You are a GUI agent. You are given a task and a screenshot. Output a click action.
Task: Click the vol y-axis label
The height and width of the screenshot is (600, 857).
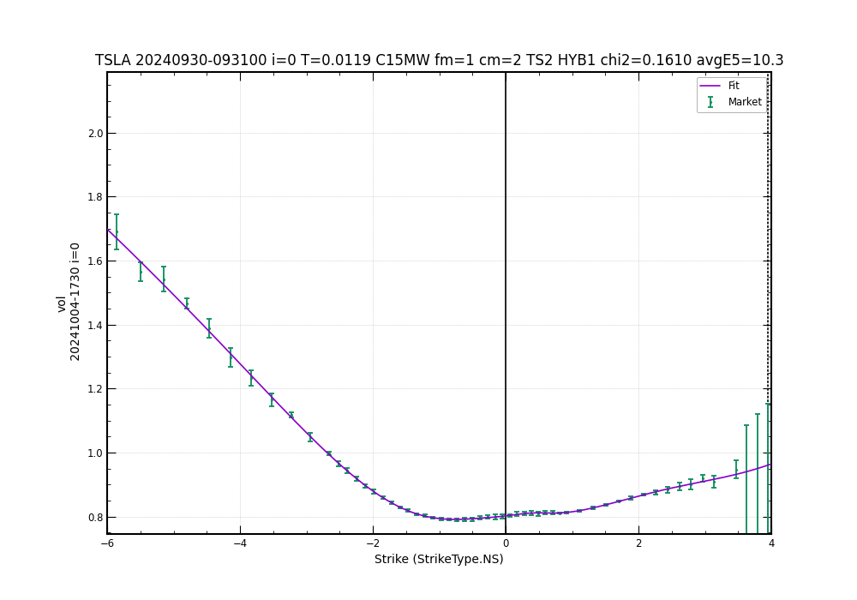[62, 303]
